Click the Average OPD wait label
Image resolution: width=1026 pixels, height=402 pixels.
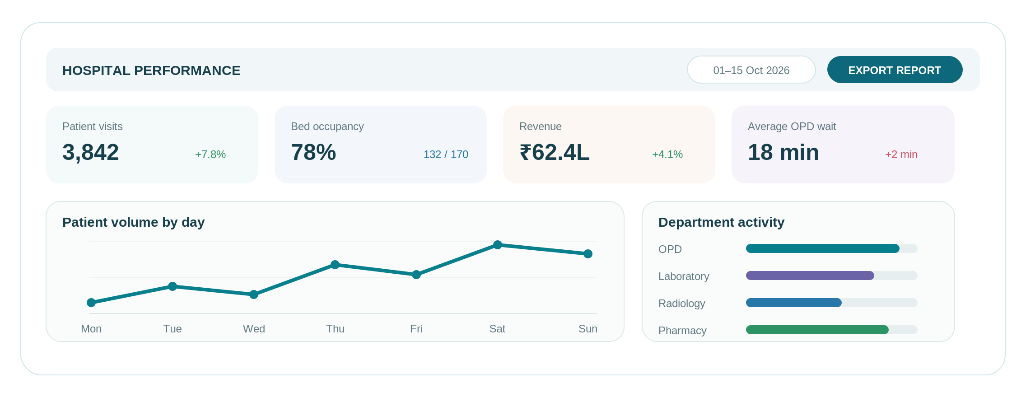[792, 126]
